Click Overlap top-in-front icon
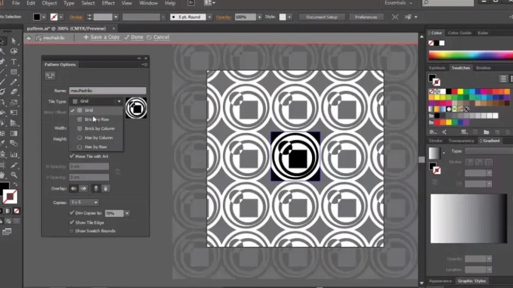The width and height of the screenshot is (513, 288). [x=96, y=188]
